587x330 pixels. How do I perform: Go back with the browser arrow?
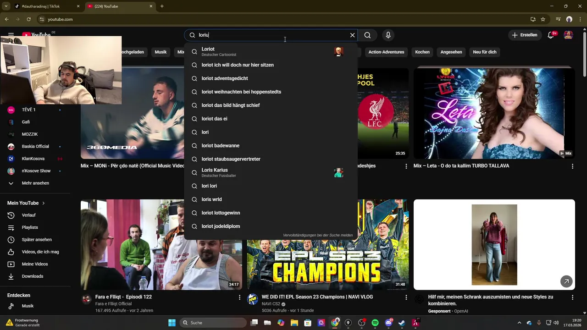[x=6, y=19]
